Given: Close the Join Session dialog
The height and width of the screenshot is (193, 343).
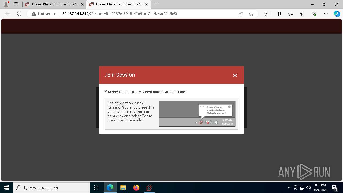Looking at the screenshot, I should tap(235, 75).
